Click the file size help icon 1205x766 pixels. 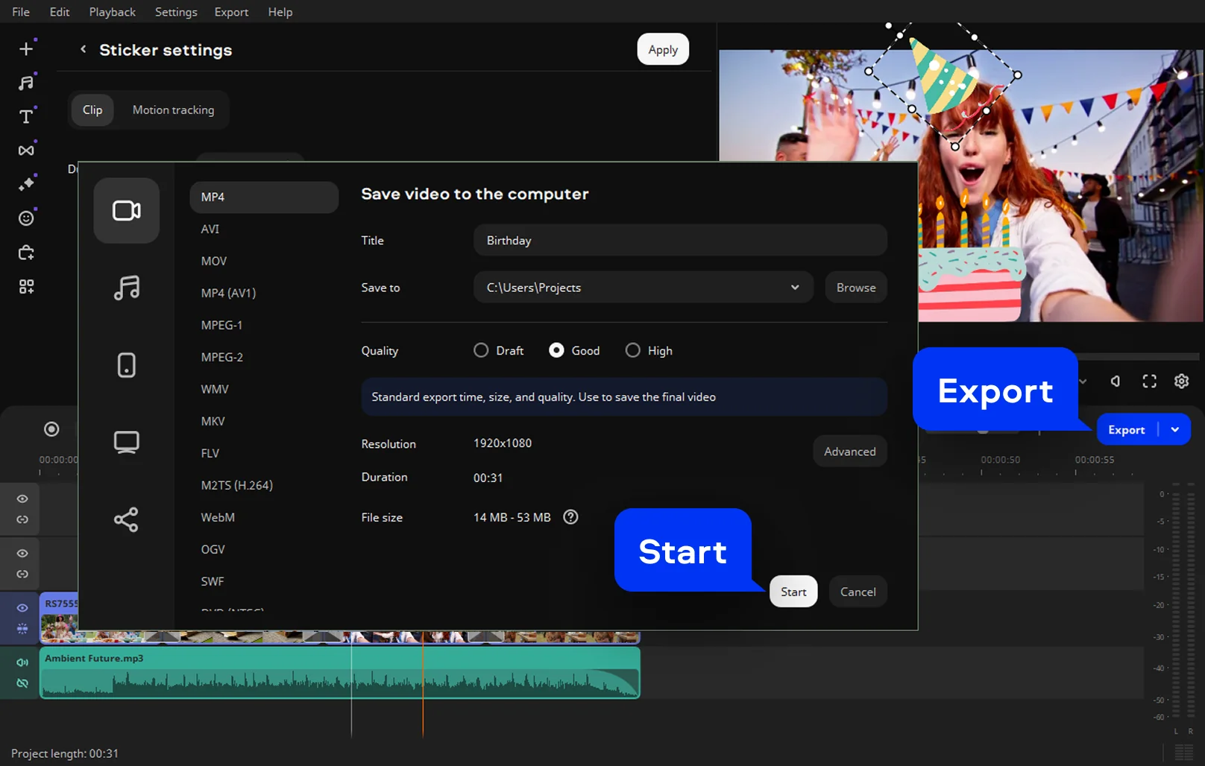coord(570,517)
